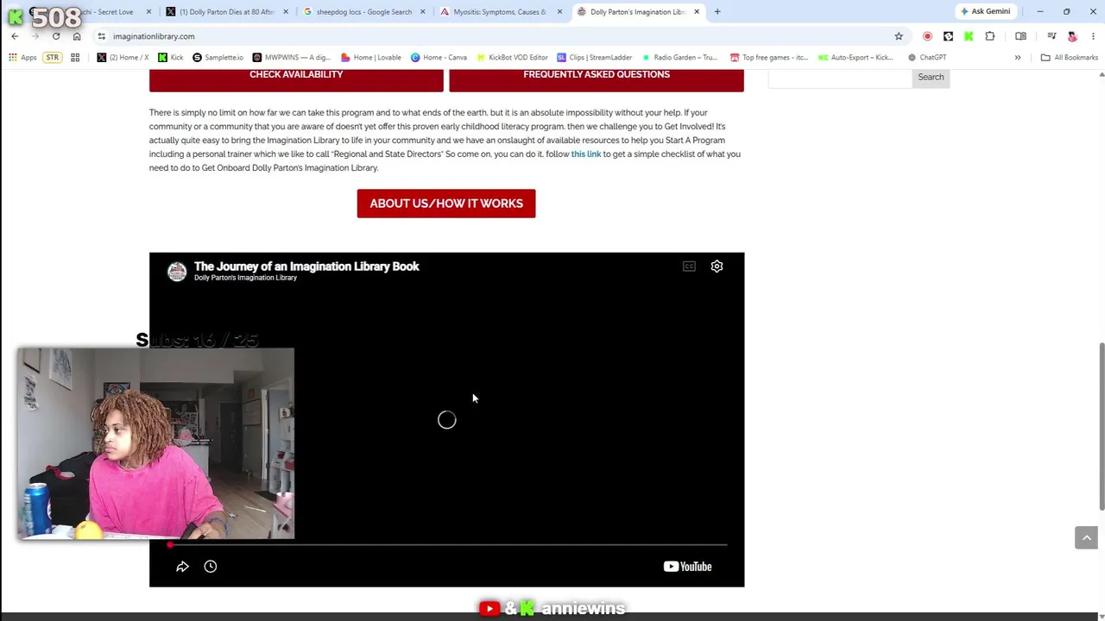Viewport: 1105px width, 621px height.
Task: Open the KickBot VOD Editor bookmark
Action: [x=512, y=58]
